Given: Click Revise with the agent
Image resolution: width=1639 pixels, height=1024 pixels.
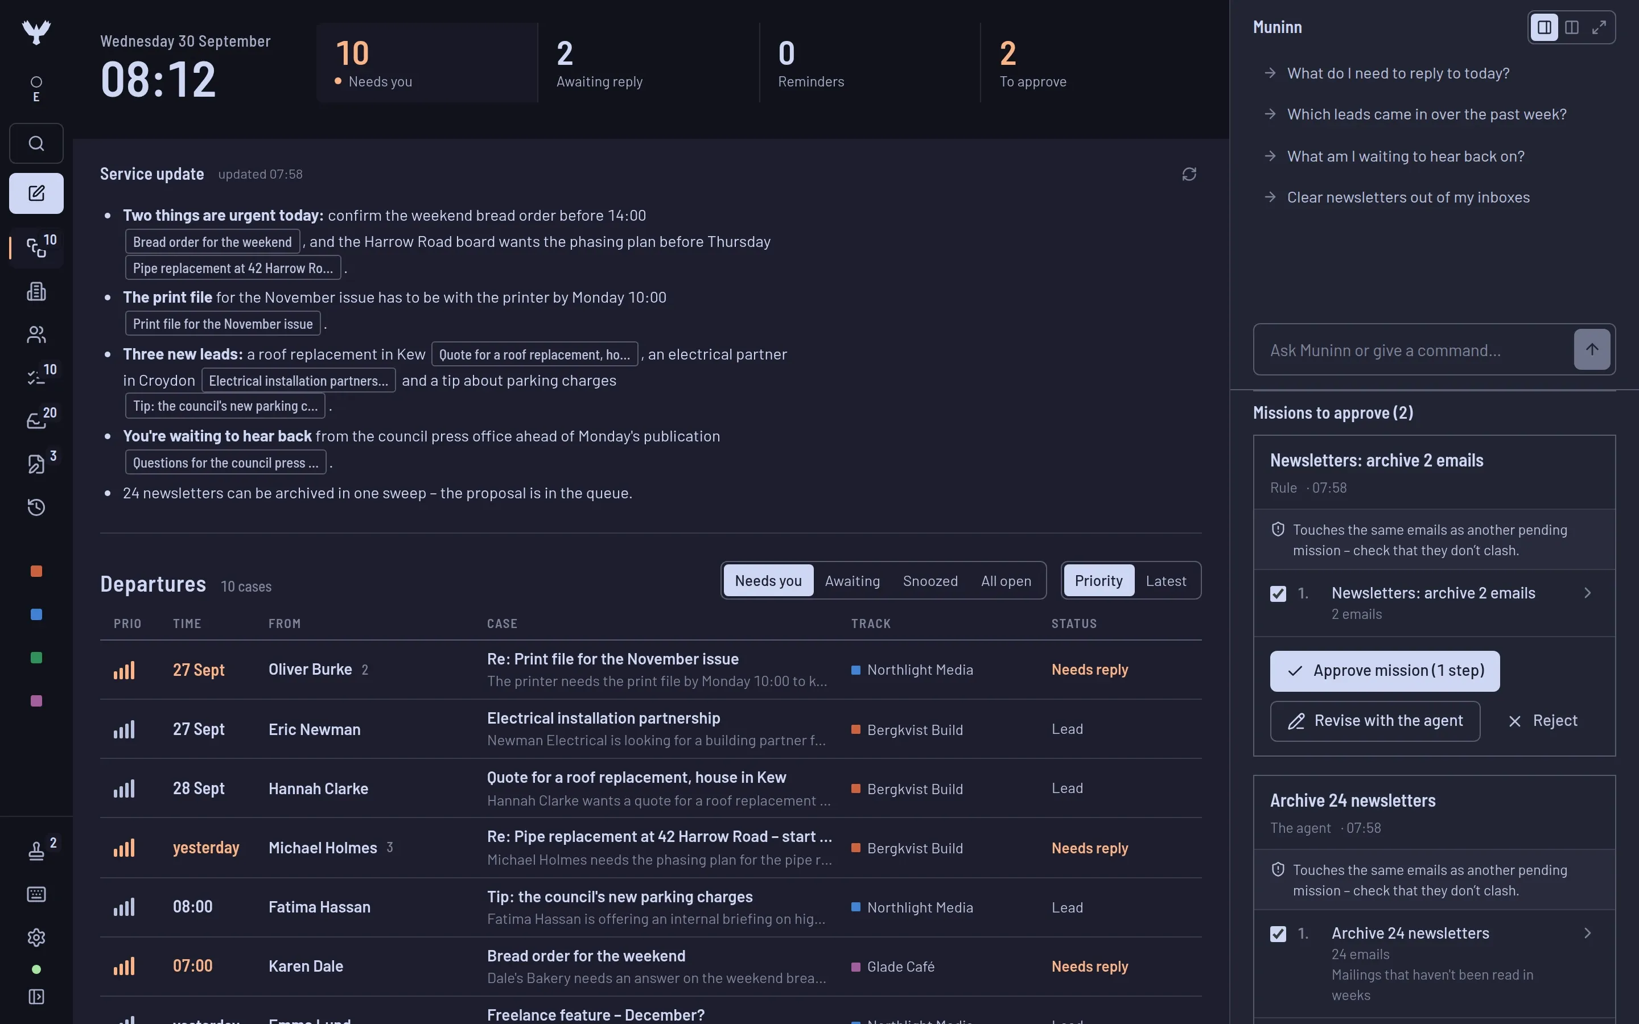Looking at the screenshot, I should point(1375,721).
